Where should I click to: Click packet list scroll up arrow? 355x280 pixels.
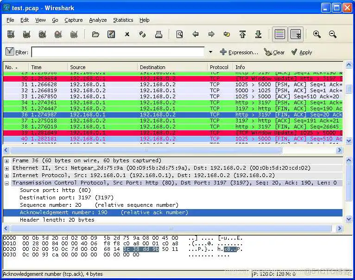point(349,65)
